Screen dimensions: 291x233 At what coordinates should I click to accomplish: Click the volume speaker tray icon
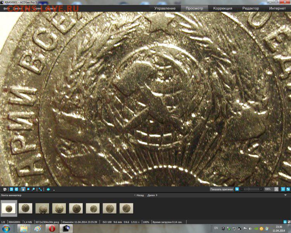pyautogui.click(x=250, y=229)
